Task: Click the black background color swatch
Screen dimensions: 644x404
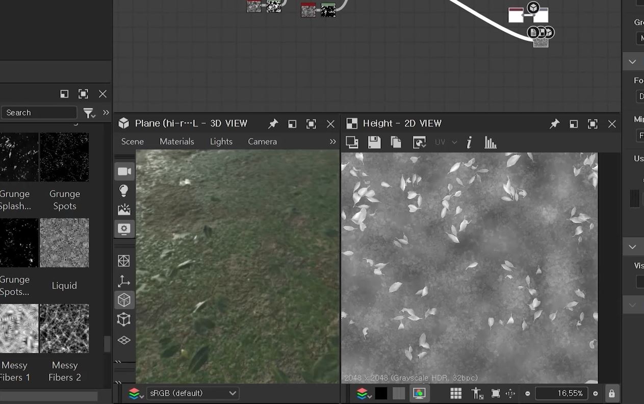Action: click(x=381, y=393)
